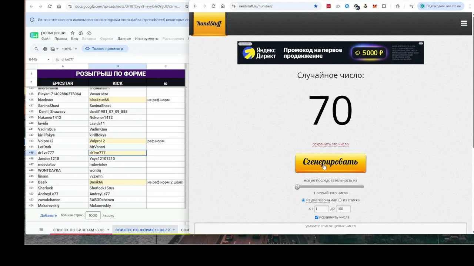Viewport: 474px width, 266px height.
Task: Select cell blacksus66
Action: pos(117,100)
